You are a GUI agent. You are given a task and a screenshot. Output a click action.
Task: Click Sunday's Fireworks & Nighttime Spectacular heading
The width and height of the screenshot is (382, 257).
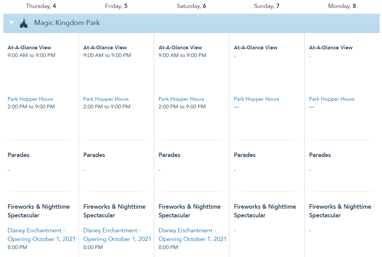pos(265,211)
